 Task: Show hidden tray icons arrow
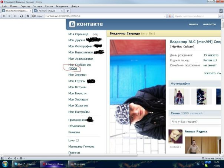[203, 164]
